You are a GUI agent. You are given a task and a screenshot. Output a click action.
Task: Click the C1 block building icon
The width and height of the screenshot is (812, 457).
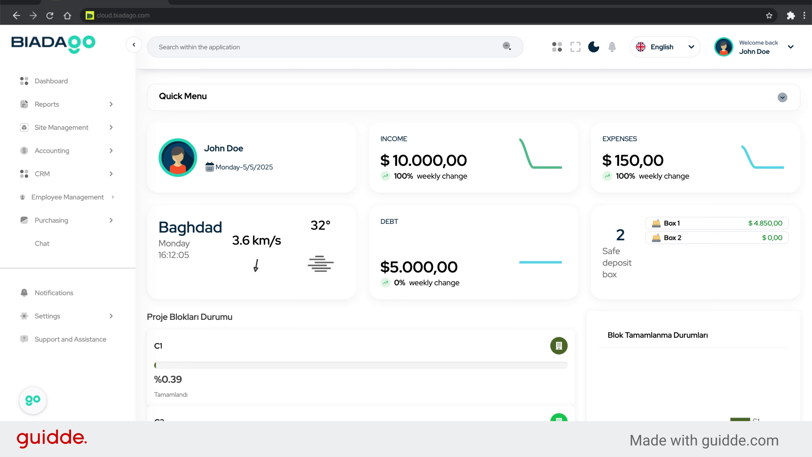559,346
